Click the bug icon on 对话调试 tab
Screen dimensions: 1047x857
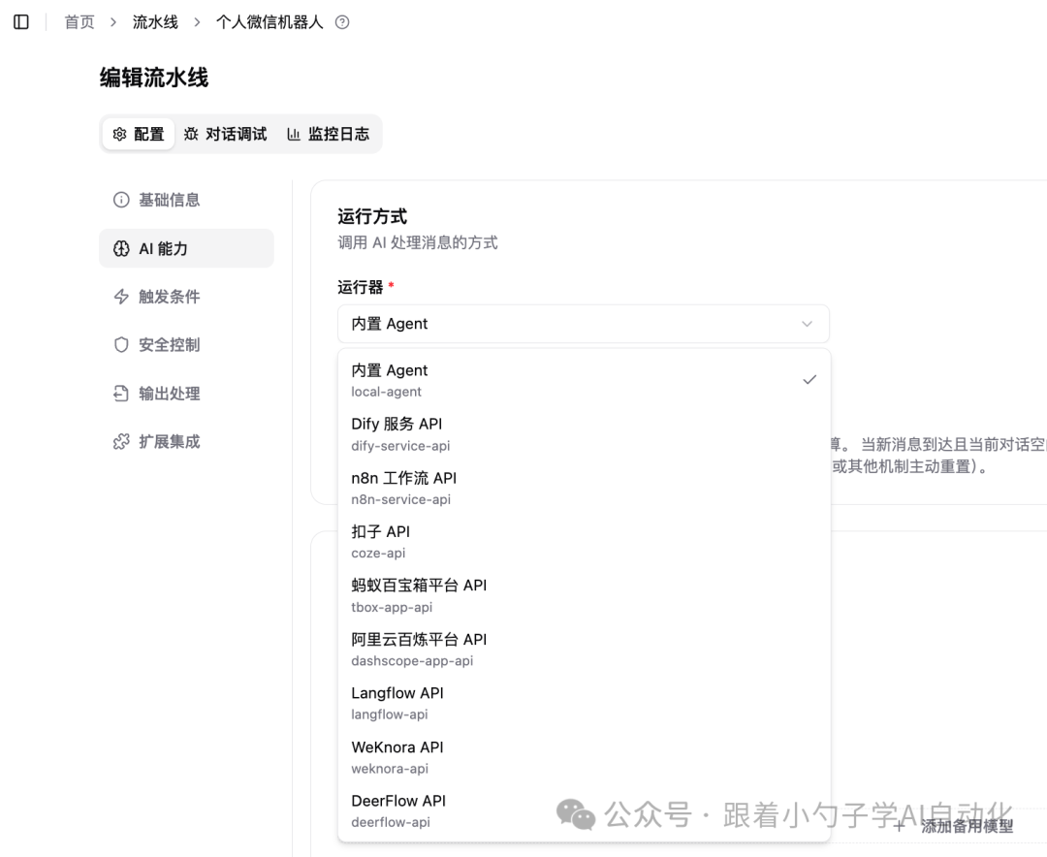click(x=191, y=134)
